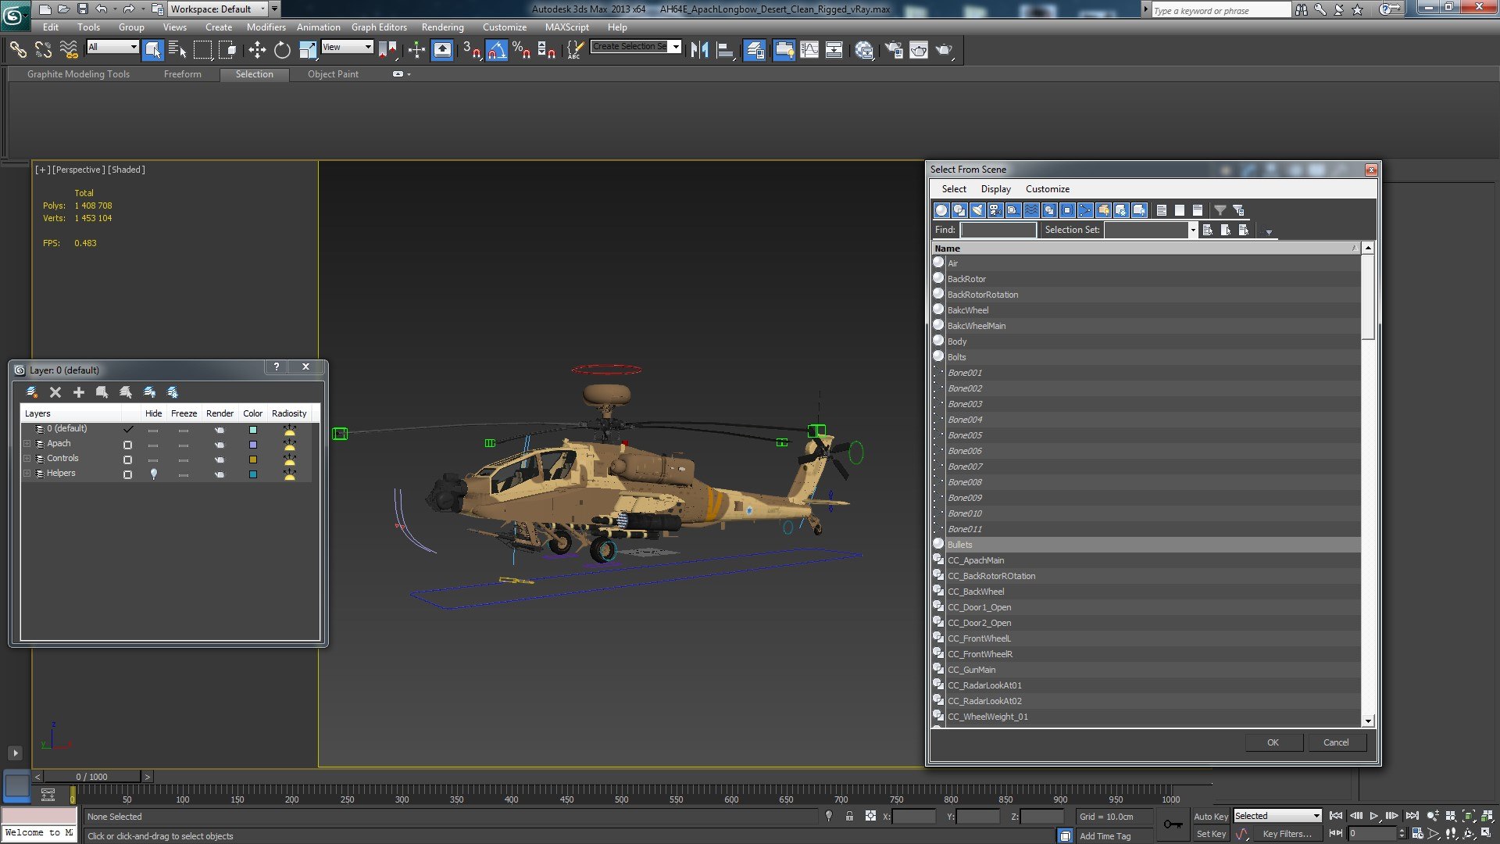Click OK in Select From Scene

click(1273, 742)
